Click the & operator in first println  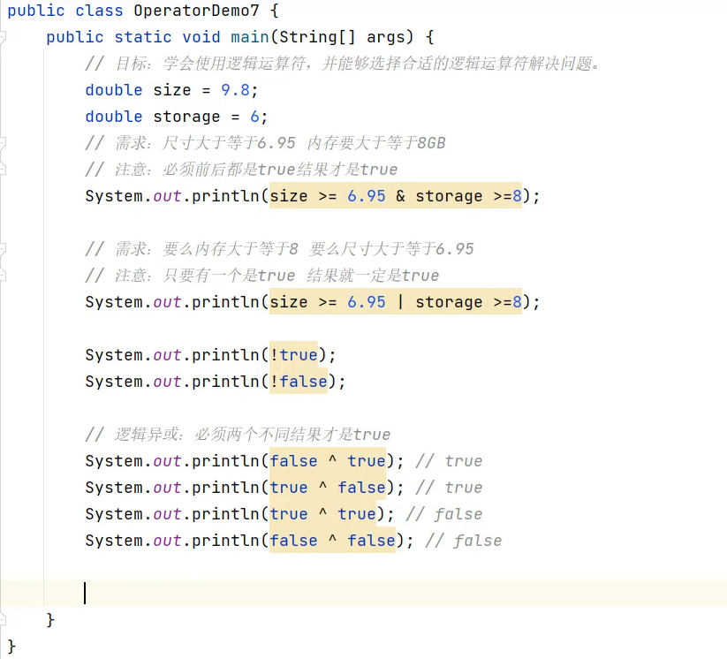pyautogui.click(x=400, y=196)
